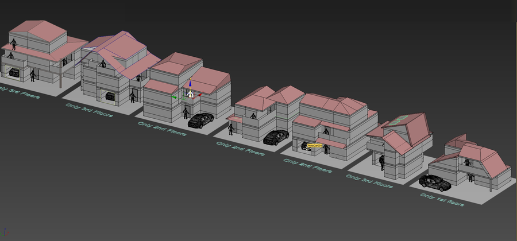The height and width of the screenshot is (241, 517).
Task: Click the world axis tripod in the viewport corner
Action: pos(5,232)
